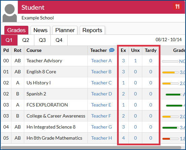
Task: Open Teacher B link
Action: coord(101,72)
